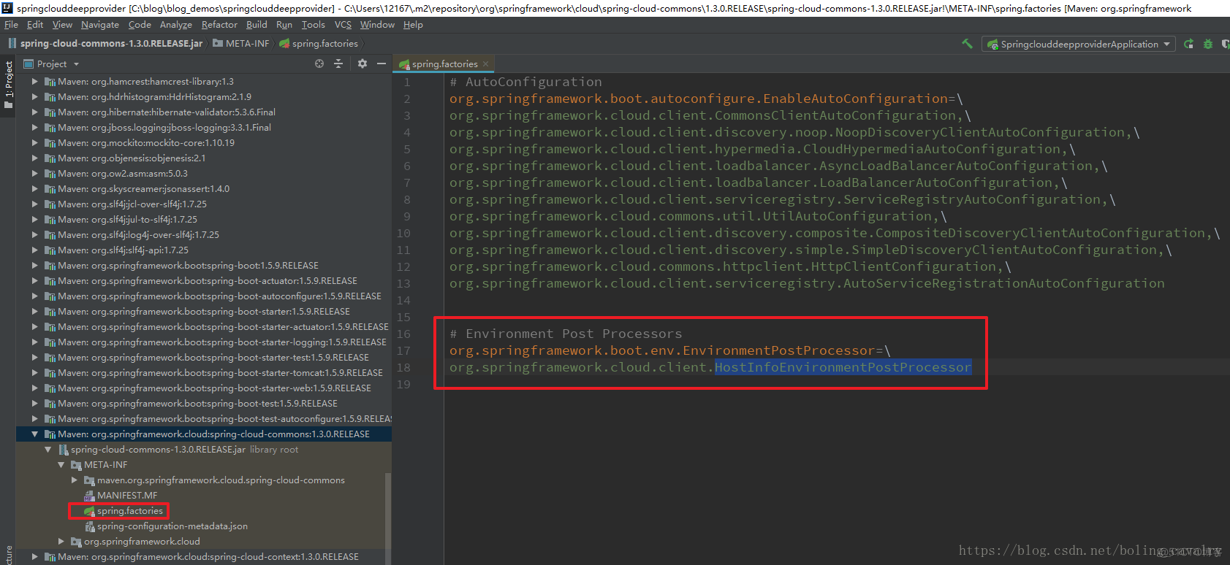
Task: Open spring-configuration-metadata.json in the tree
Action: [x=172, y=526]
